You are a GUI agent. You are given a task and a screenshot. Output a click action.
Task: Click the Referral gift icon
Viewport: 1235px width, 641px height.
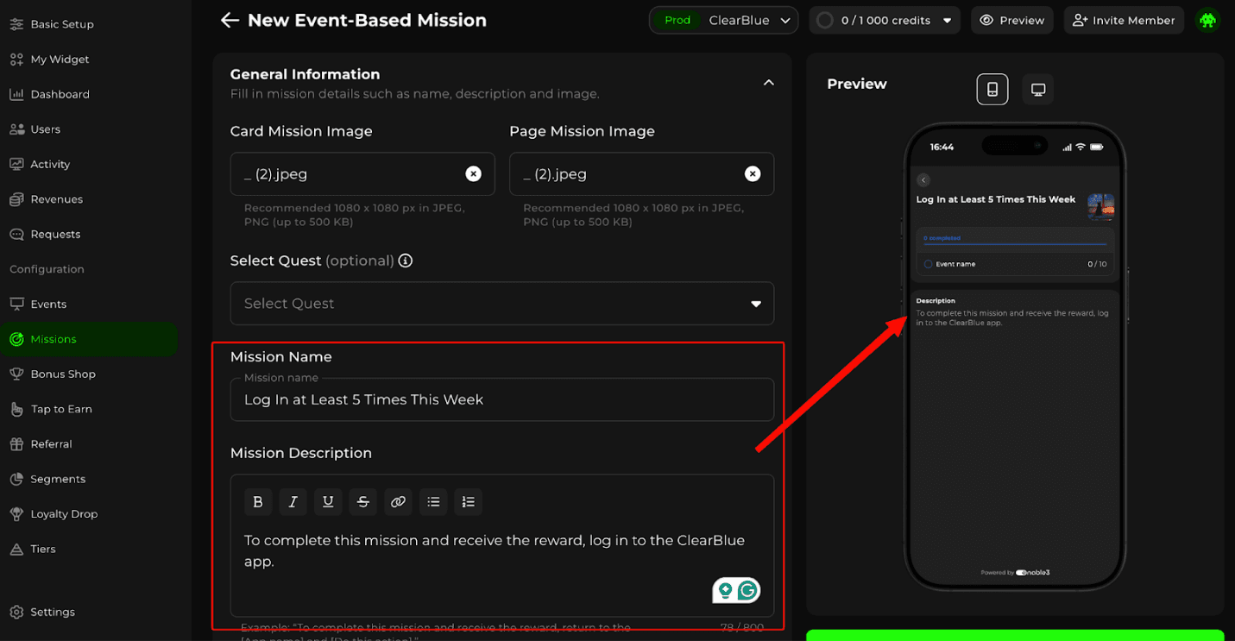click(x=16, y=443)
